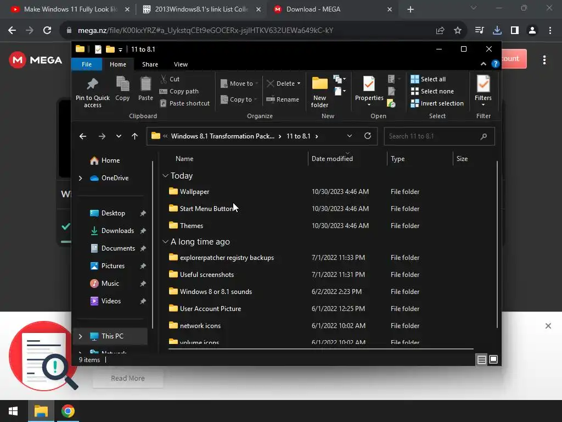Collapse the Today group
562x422 pixels.
pos(165,176)
